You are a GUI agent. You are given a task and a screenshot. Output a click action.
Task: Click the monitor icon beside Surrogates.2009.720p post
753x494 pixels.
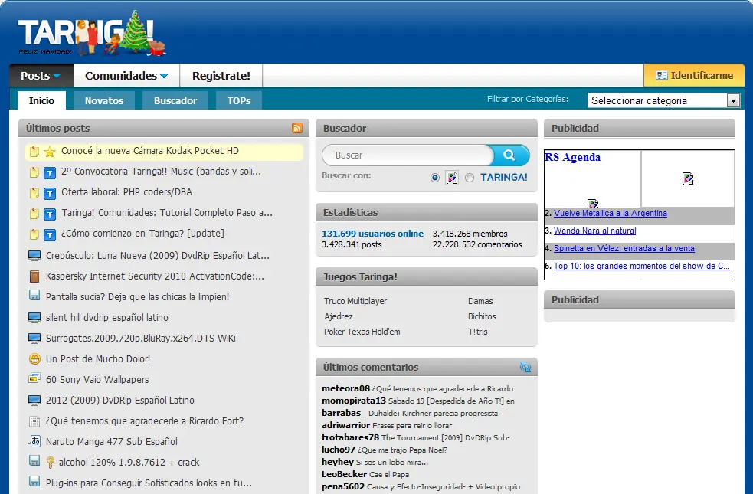(34, 338)
